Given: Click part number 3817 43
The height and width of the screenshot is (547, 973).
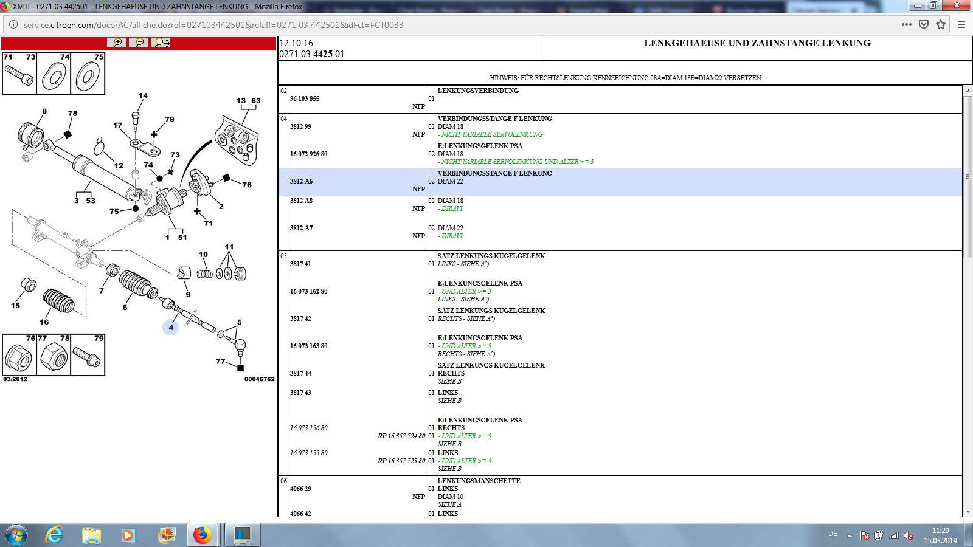Looking at the screenshot, I should tap(300, 393).
